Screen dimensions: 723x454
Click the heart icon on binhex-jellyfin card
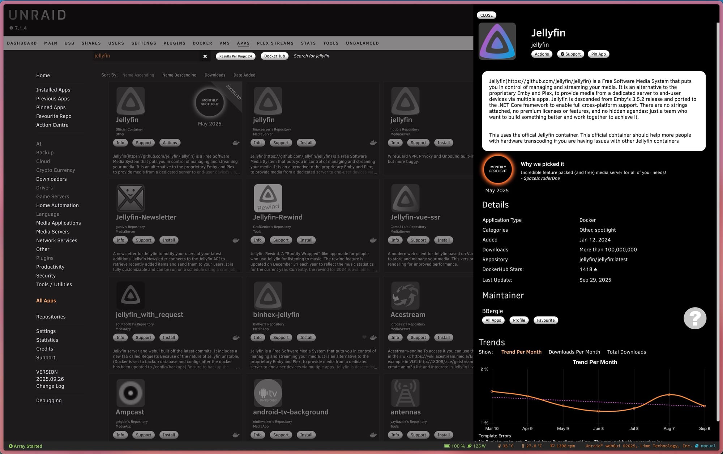tap(364, 337)
